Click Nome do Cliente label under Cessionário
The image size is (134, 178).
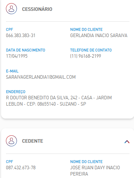87,29
